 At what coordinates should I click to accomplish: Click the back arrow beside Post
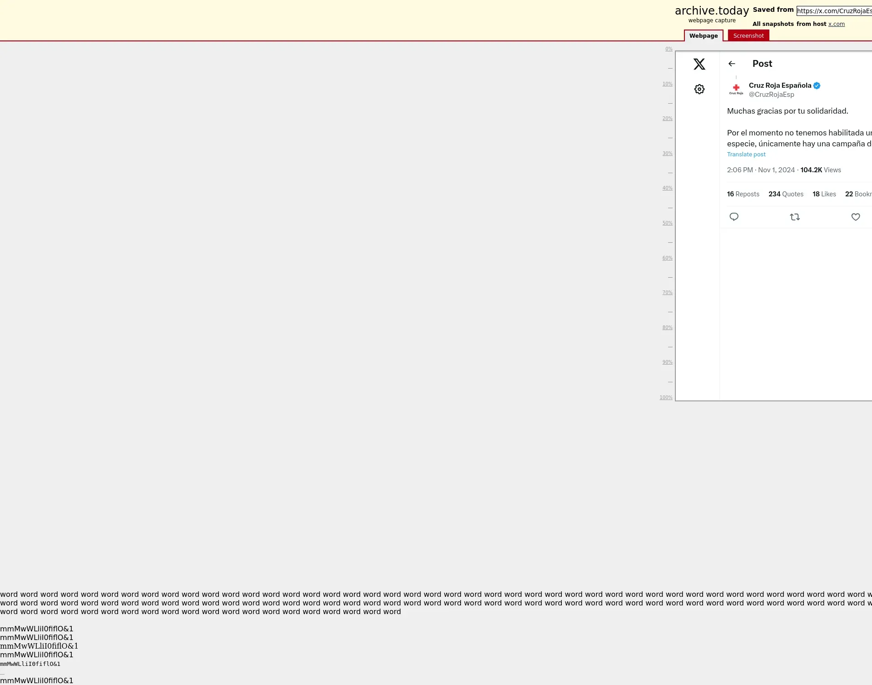732,64
